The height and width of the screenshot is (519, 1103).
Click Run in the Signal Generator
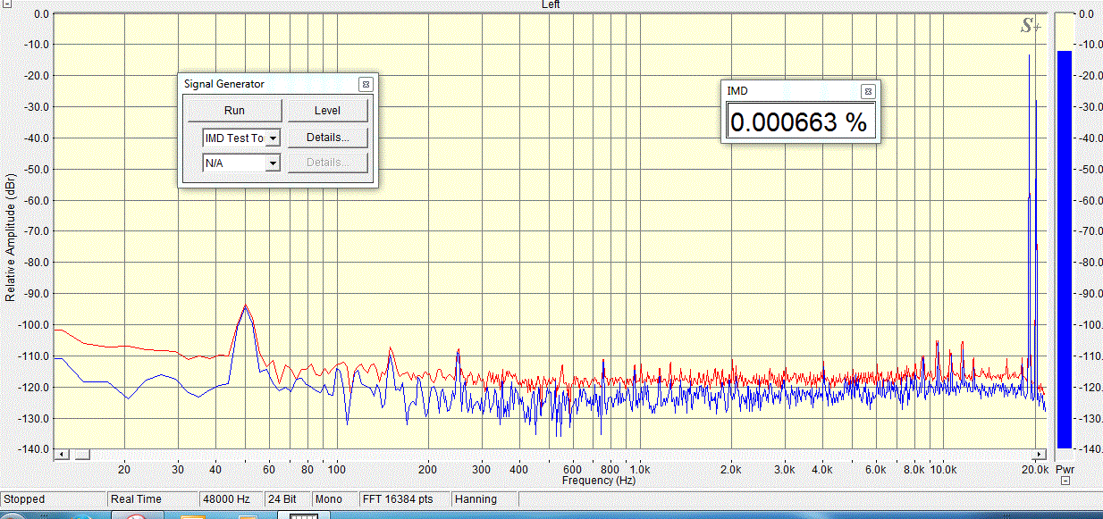point(234,111)
